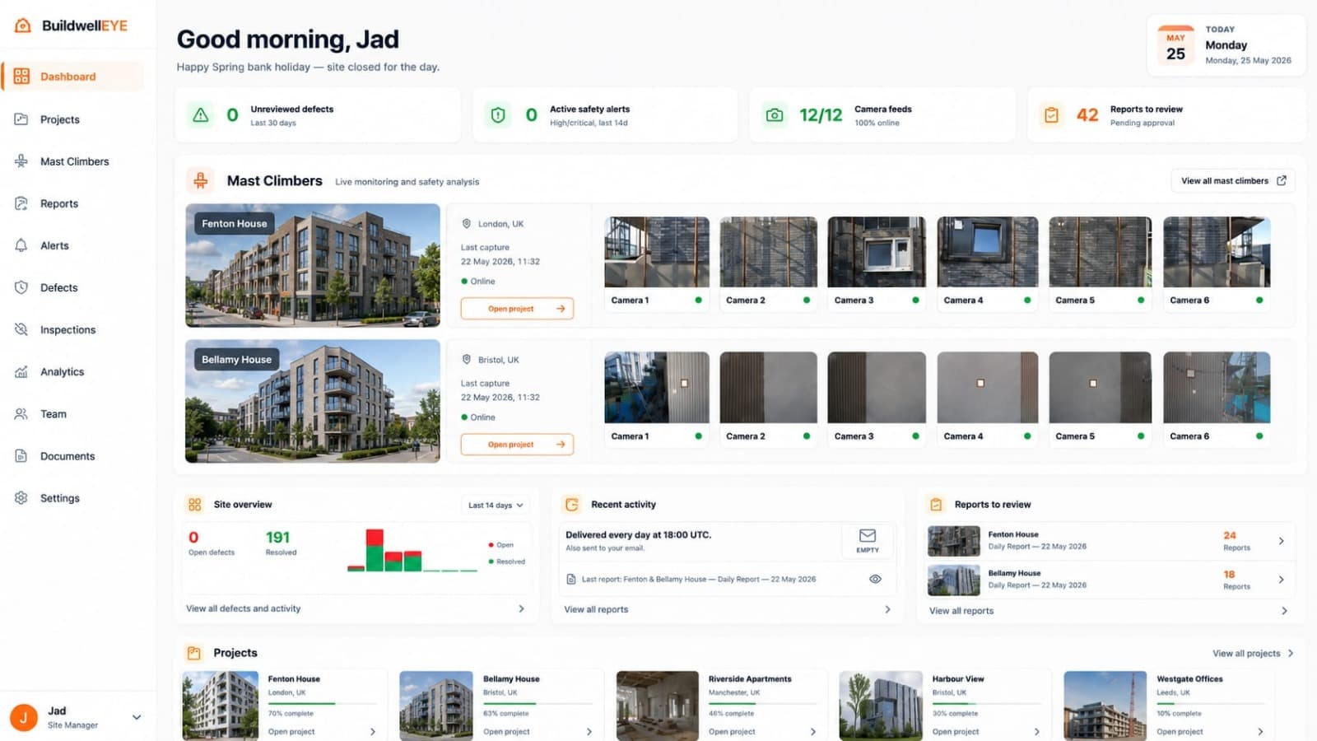Viewport: 1317px width, 741px height.
Task: Click the Reports to review clipboard icon
Action: click(1051, 115)
